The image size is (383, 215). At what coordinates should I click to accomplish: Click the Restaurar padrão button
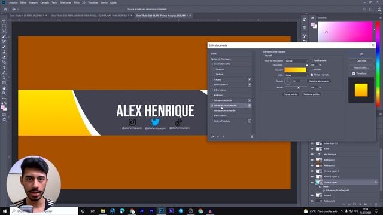click(x=311, y=94)
